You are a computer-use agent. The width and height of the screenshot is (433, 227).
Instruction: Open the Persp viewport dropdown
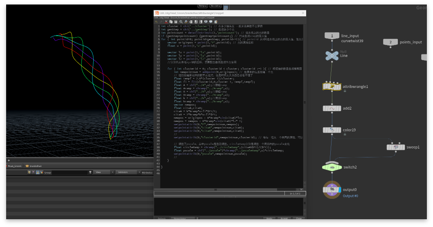click(203, 6)
